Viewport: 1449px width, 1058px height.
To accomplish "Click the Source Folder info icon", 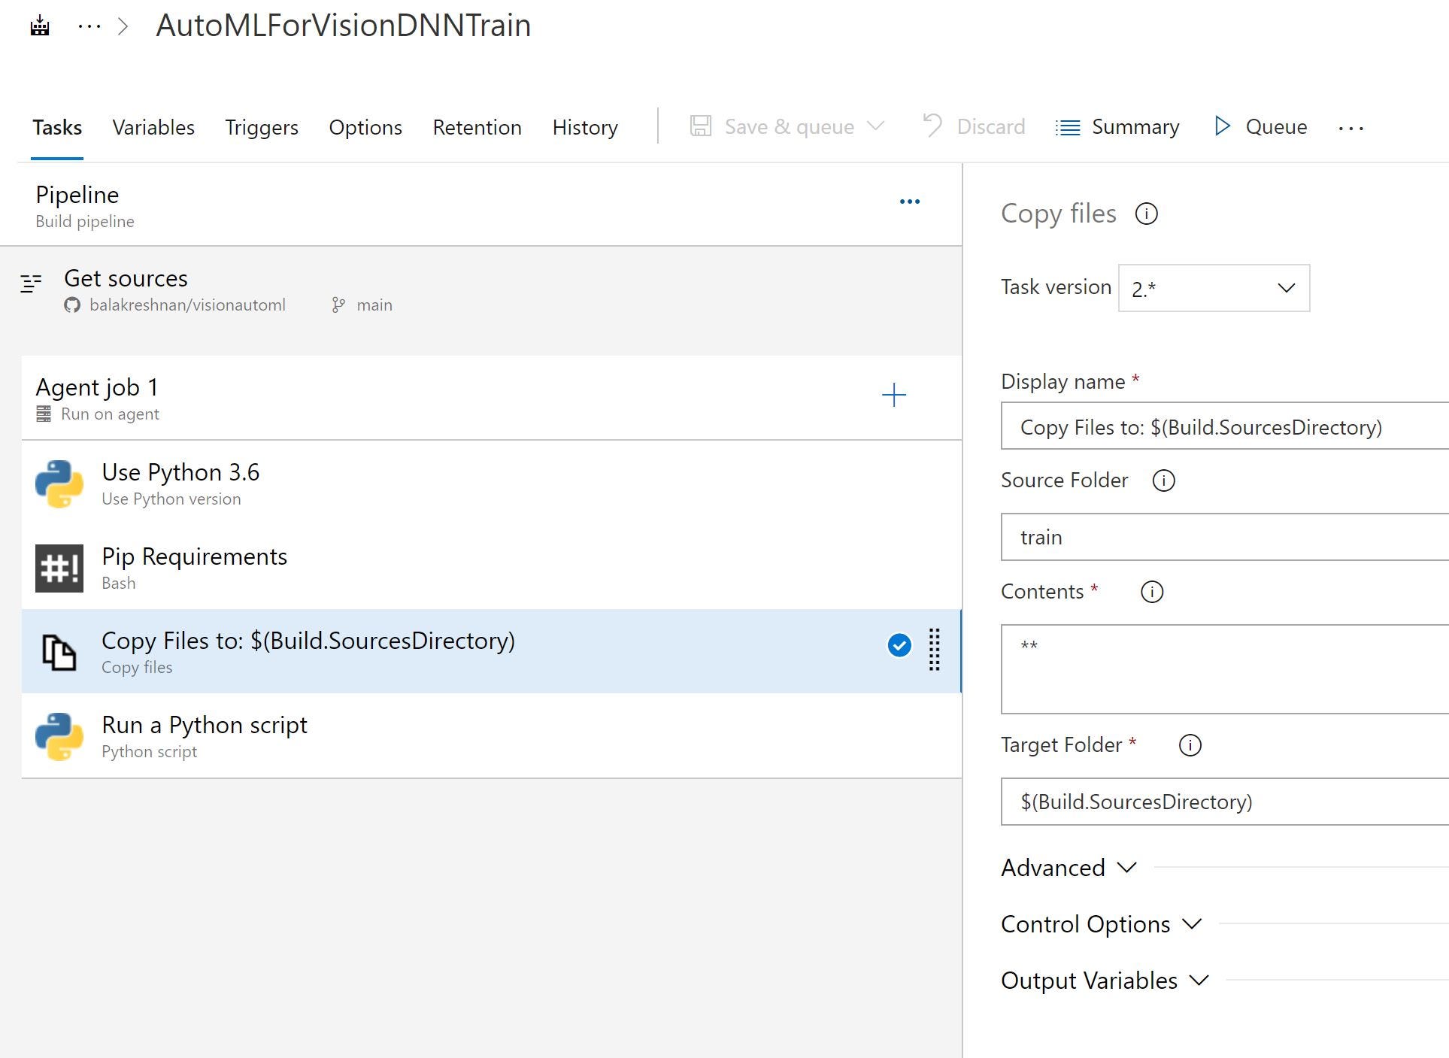I will click(x=1163, y=480).
